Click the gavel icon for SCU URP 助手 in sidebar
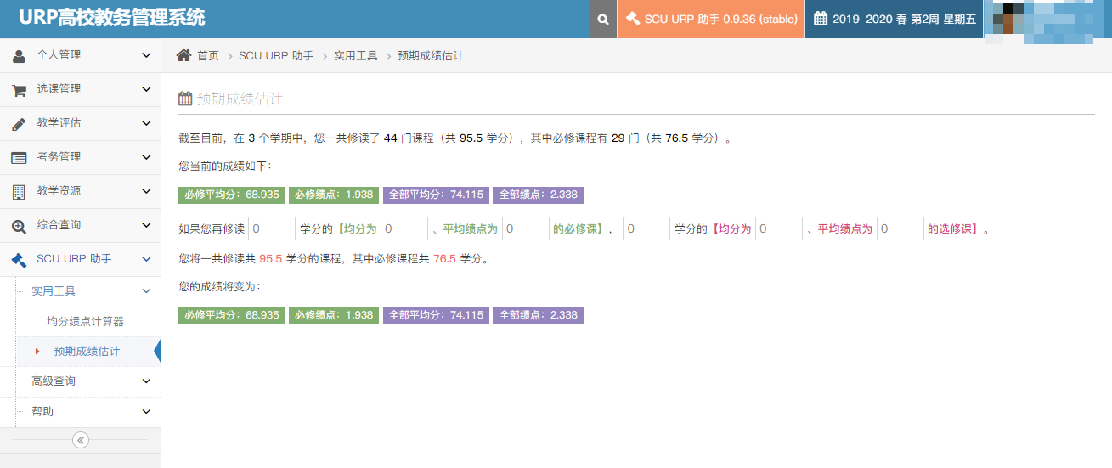This screenshot has width=1112, height=468. [x=19, y=260]
